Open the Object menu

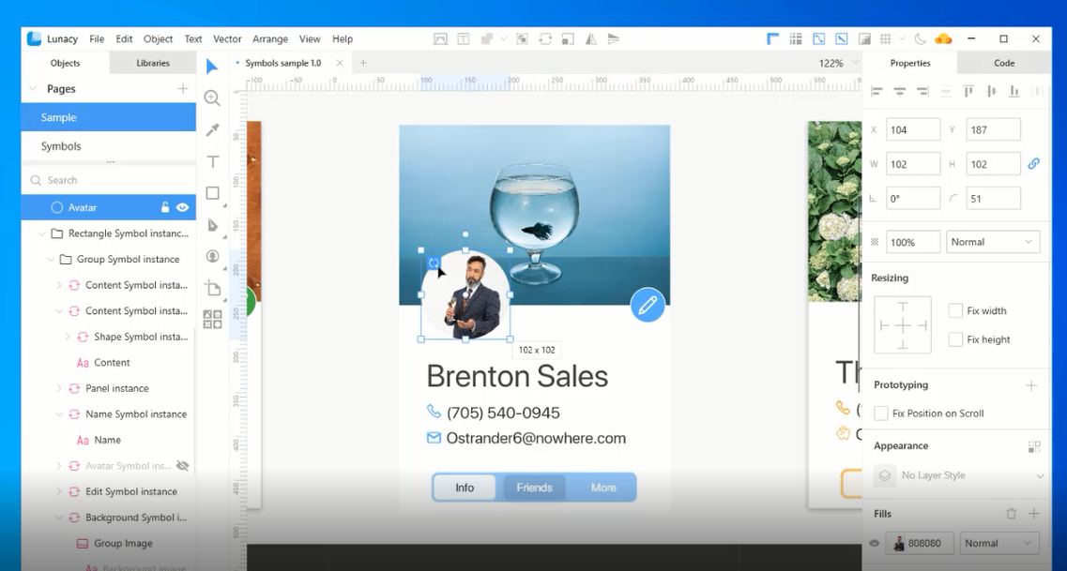[158, 39]
